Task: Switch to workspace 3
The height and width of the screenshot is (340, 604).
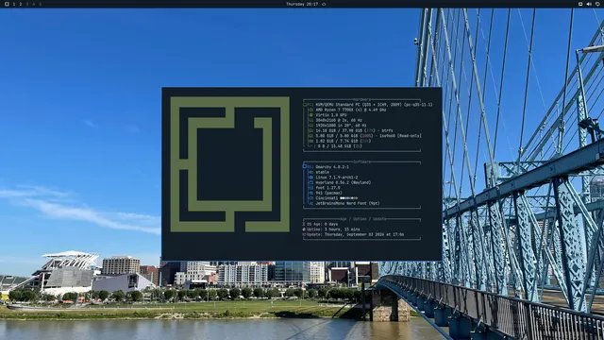Action: pos(27,4)
